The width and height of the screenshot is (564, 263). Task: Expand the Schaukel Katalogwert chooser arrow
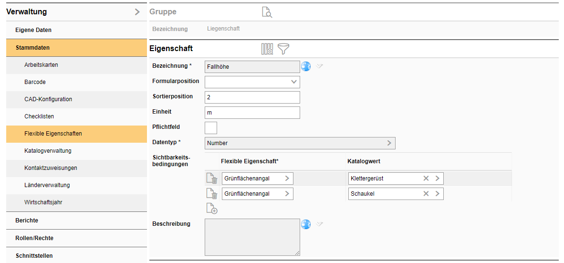tap(437, 194)
